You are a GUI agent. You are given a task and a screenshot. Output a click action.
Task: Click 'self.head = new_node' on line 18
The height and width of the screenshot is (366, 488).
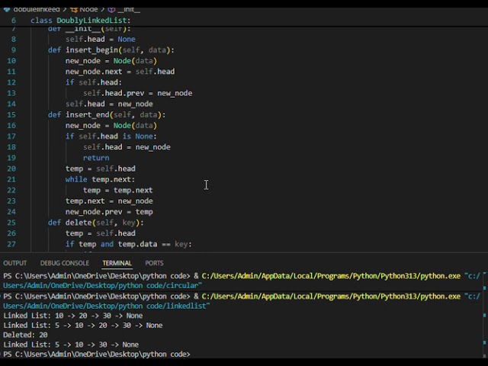tap(127, 147)
